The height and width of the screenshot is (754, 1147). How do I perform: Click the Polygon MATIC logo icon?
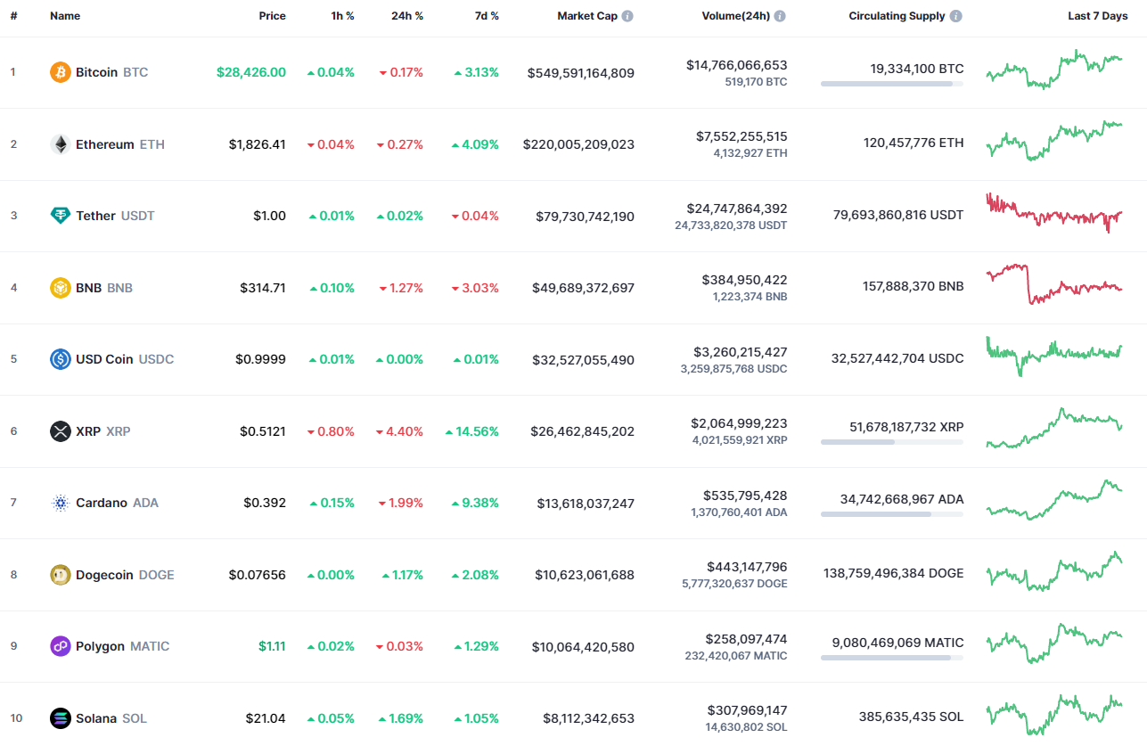60,646
